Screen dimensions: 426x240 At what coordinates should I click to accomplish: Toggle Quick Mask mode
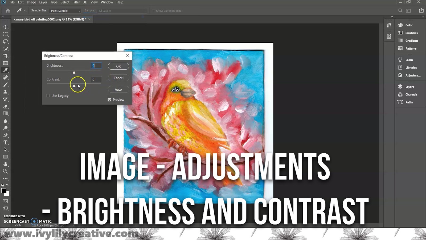click(x=5, y=201)
